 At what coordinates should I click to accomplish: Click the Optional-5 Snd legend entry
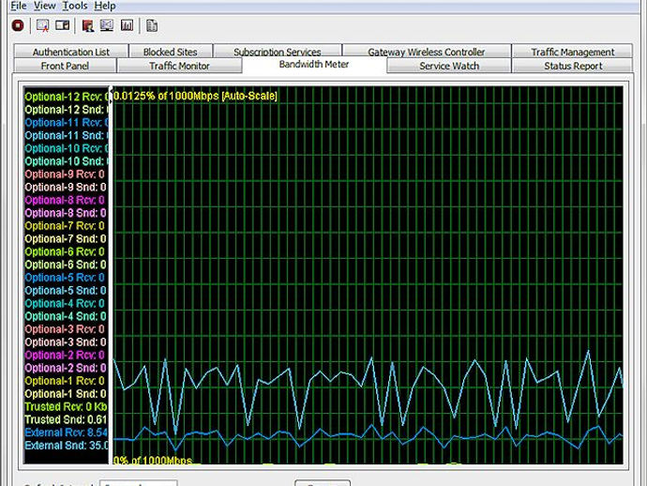tap(66, 290)
